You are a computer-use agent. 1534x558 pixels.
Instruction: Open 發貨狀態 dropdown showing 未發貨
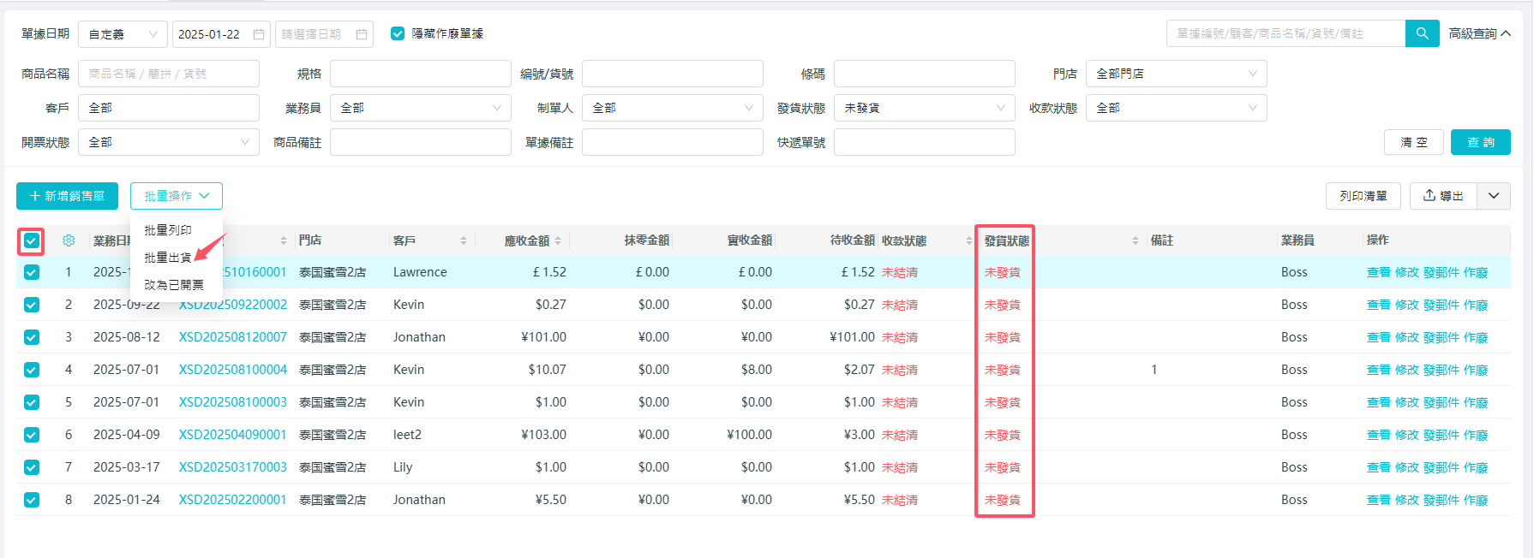[924, 108]
